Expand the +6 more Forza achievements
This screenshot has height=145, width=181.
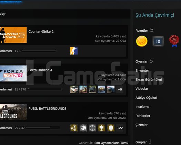pos(120,89)
